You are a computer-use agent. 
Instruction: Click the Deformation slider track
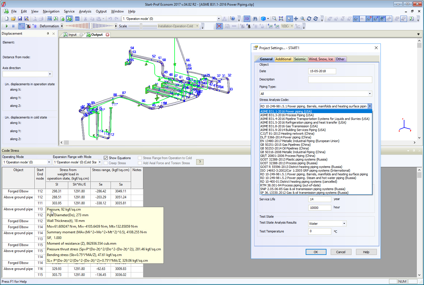[x=89, y=26]
